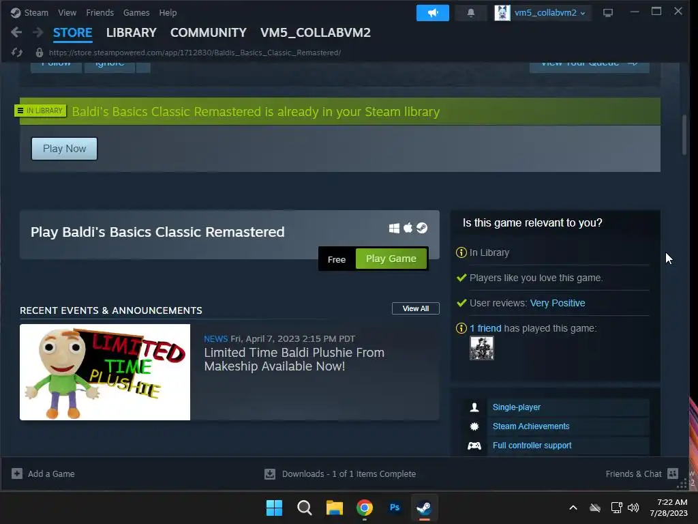This screenshot has width=698, height=524.
Task: Click the Free price label
Action: [337, 259]
